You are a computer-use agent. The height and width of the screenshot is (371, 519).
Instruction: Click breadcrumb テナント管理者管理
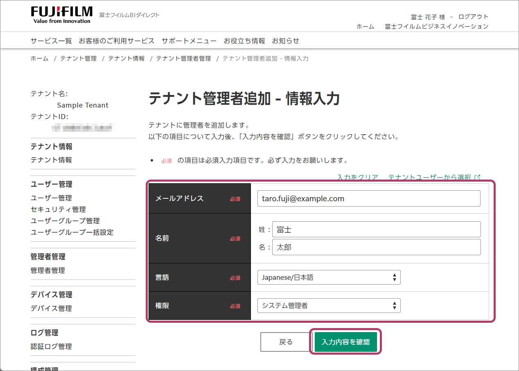coord(183,58)
